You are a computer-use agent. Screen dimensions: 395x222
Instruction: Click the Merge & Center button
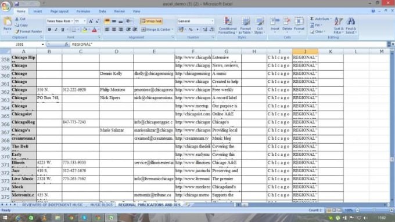[x=157, y=30]
